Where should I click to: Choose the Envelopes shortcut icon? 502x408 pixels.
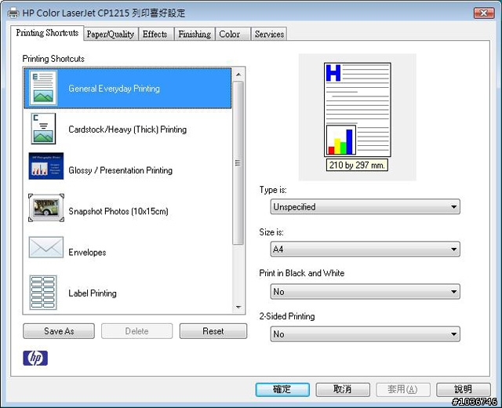[x=46, y=247]
